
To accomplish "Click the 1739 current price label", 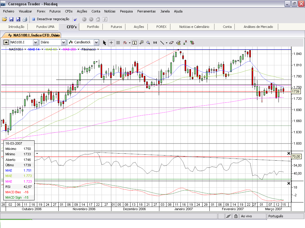I will 296,91.
